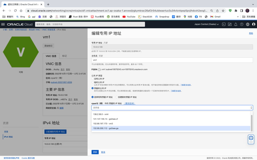Screen dimensions: 257x160
Task: Click the floating lifebuoy support icon
Action: (x=251, y=138)
